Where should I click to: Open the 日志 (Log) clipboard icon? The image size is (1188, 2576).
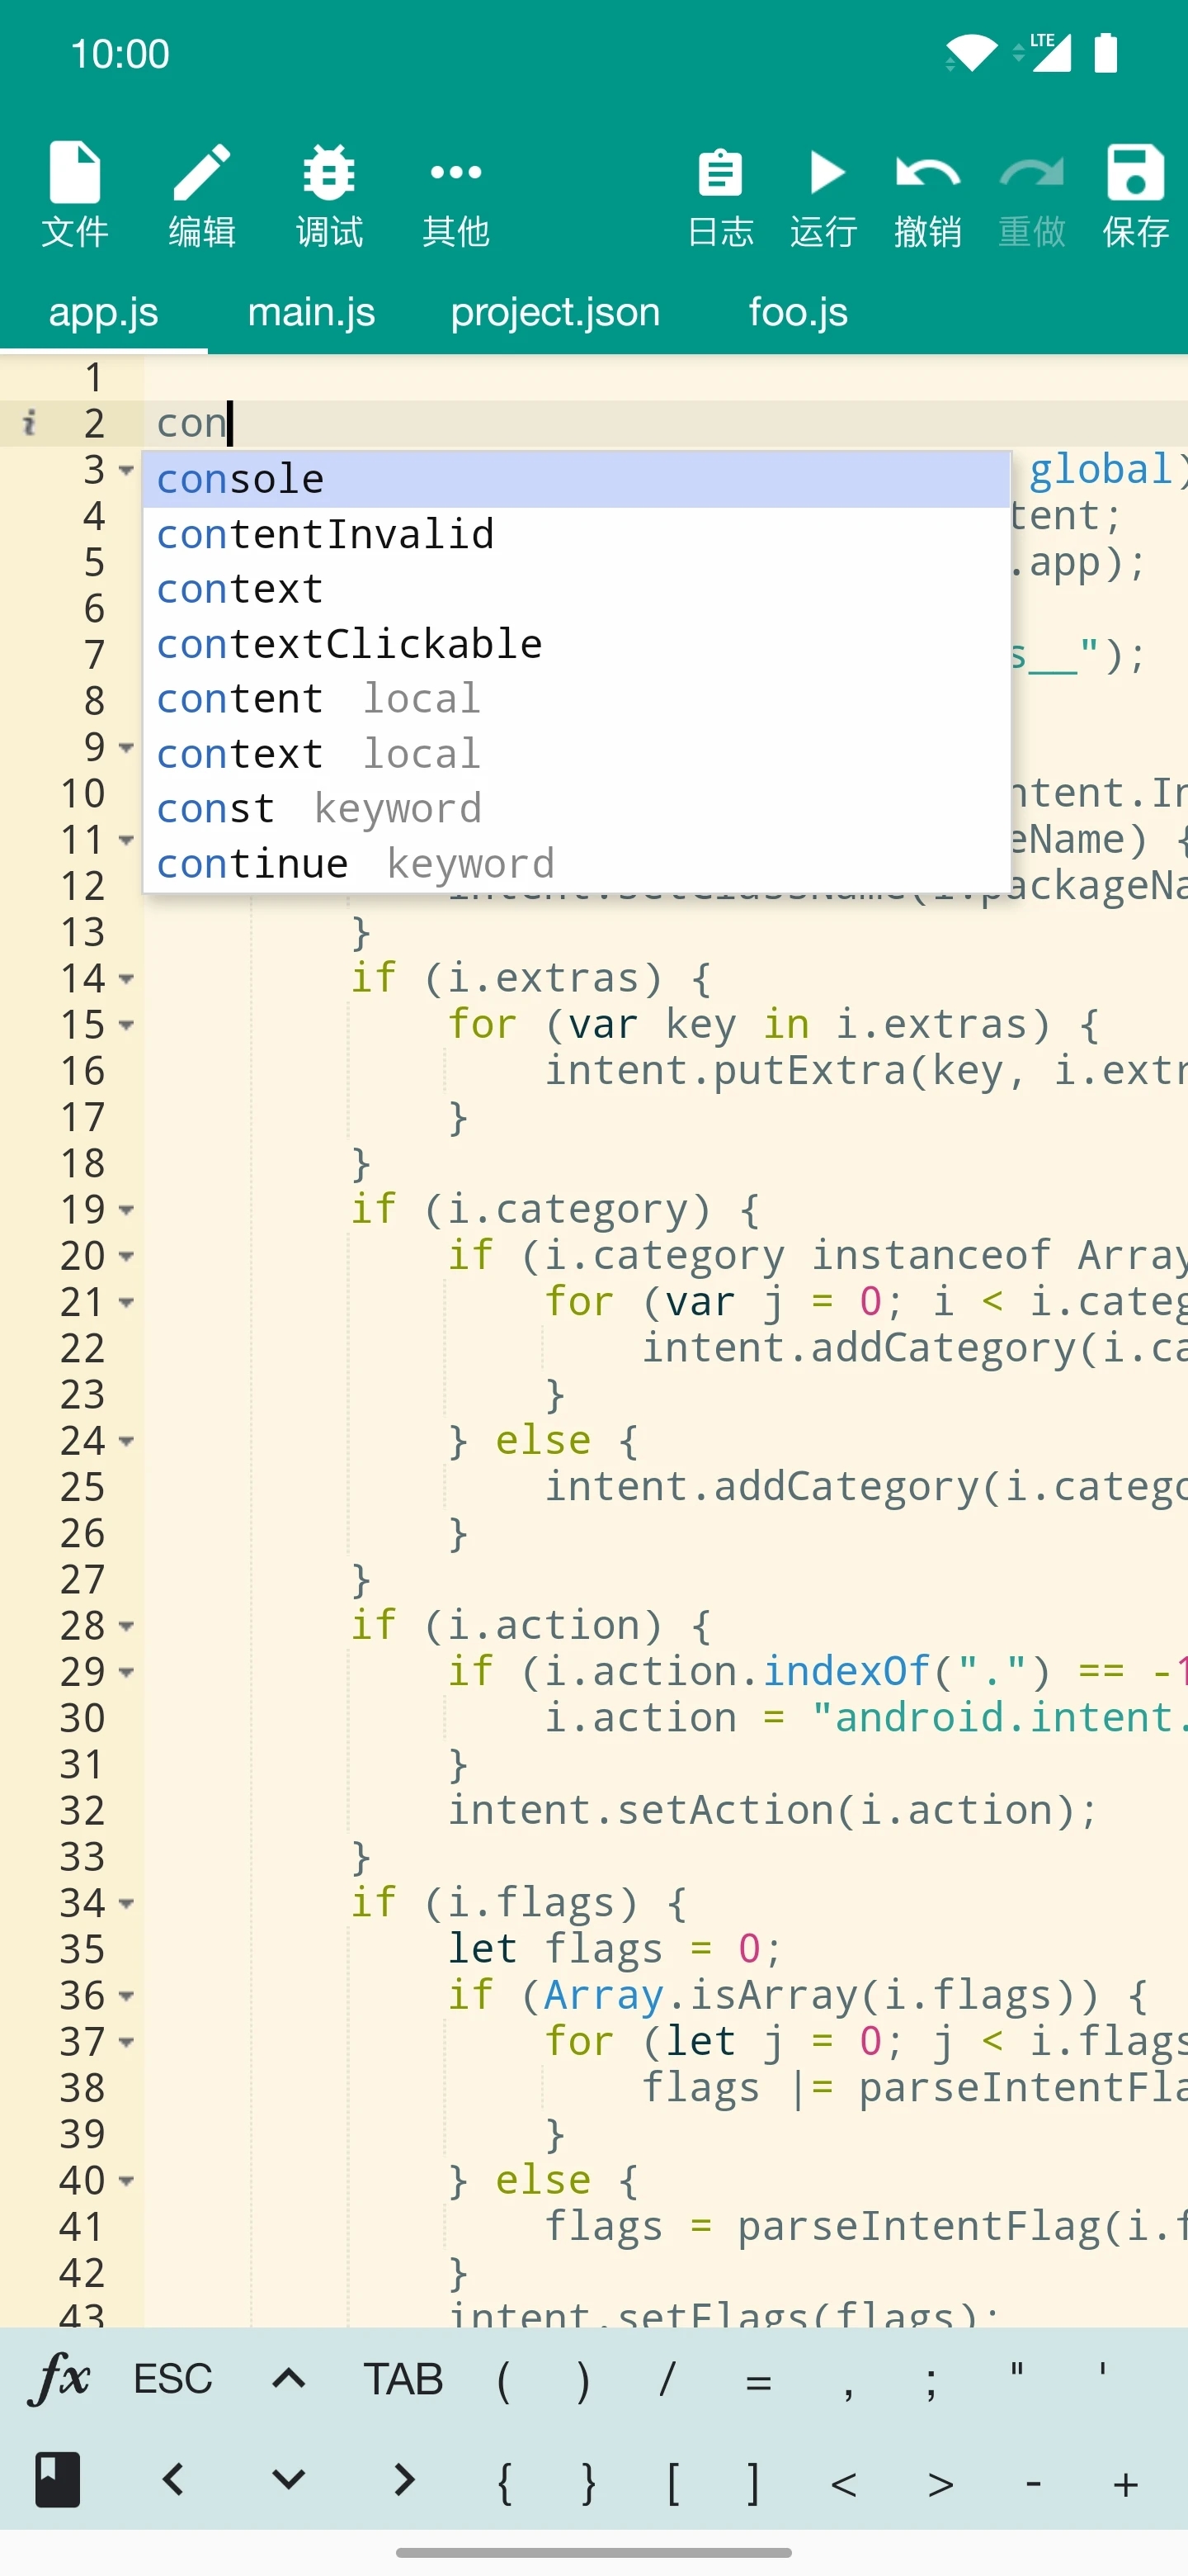tap(720, 195)
